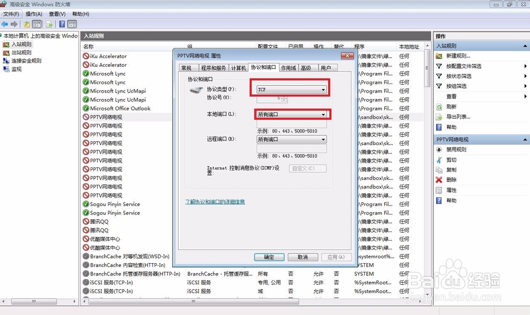530x315 pixels.
Task: Click the filter icon for 按组筛选
Action: [439, 86]
